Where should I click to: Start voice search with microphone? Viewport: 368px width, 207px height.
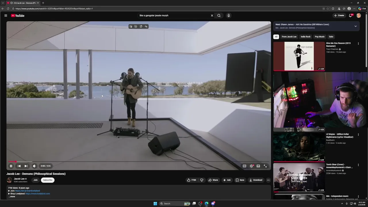tap(229, 16)
